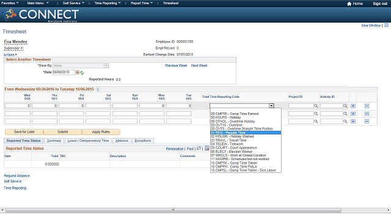Open Activity ID lookup magnifier in third row
Screen dimensions: 391x220
(x=345, y=122)
